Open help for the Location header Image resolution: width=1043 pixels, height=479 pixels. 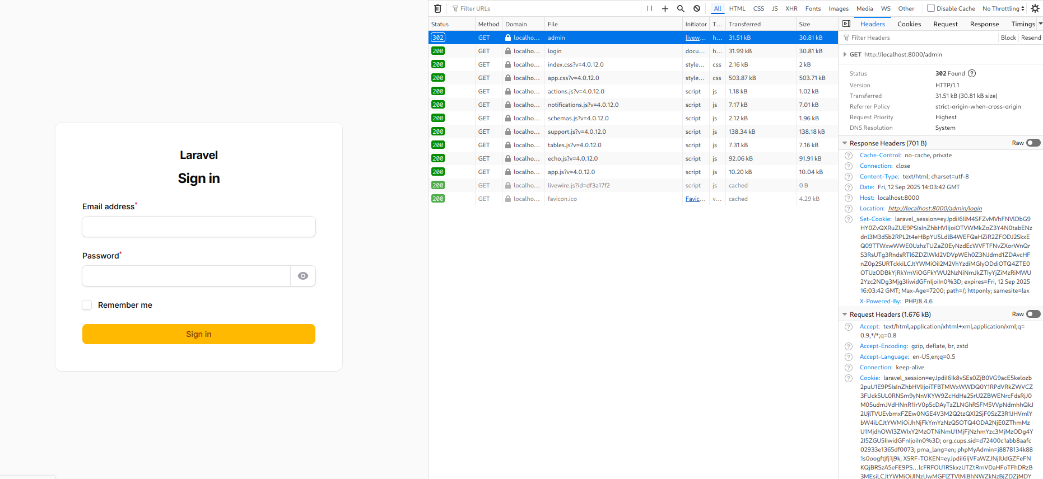(x=849, y=209)
